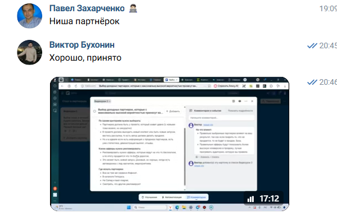Click the Yandex browser taskbar icon

click(170, 208)
